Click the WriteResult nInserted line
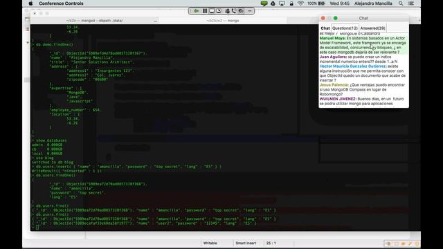Screen dimensions: 443x249 (66, 171)
